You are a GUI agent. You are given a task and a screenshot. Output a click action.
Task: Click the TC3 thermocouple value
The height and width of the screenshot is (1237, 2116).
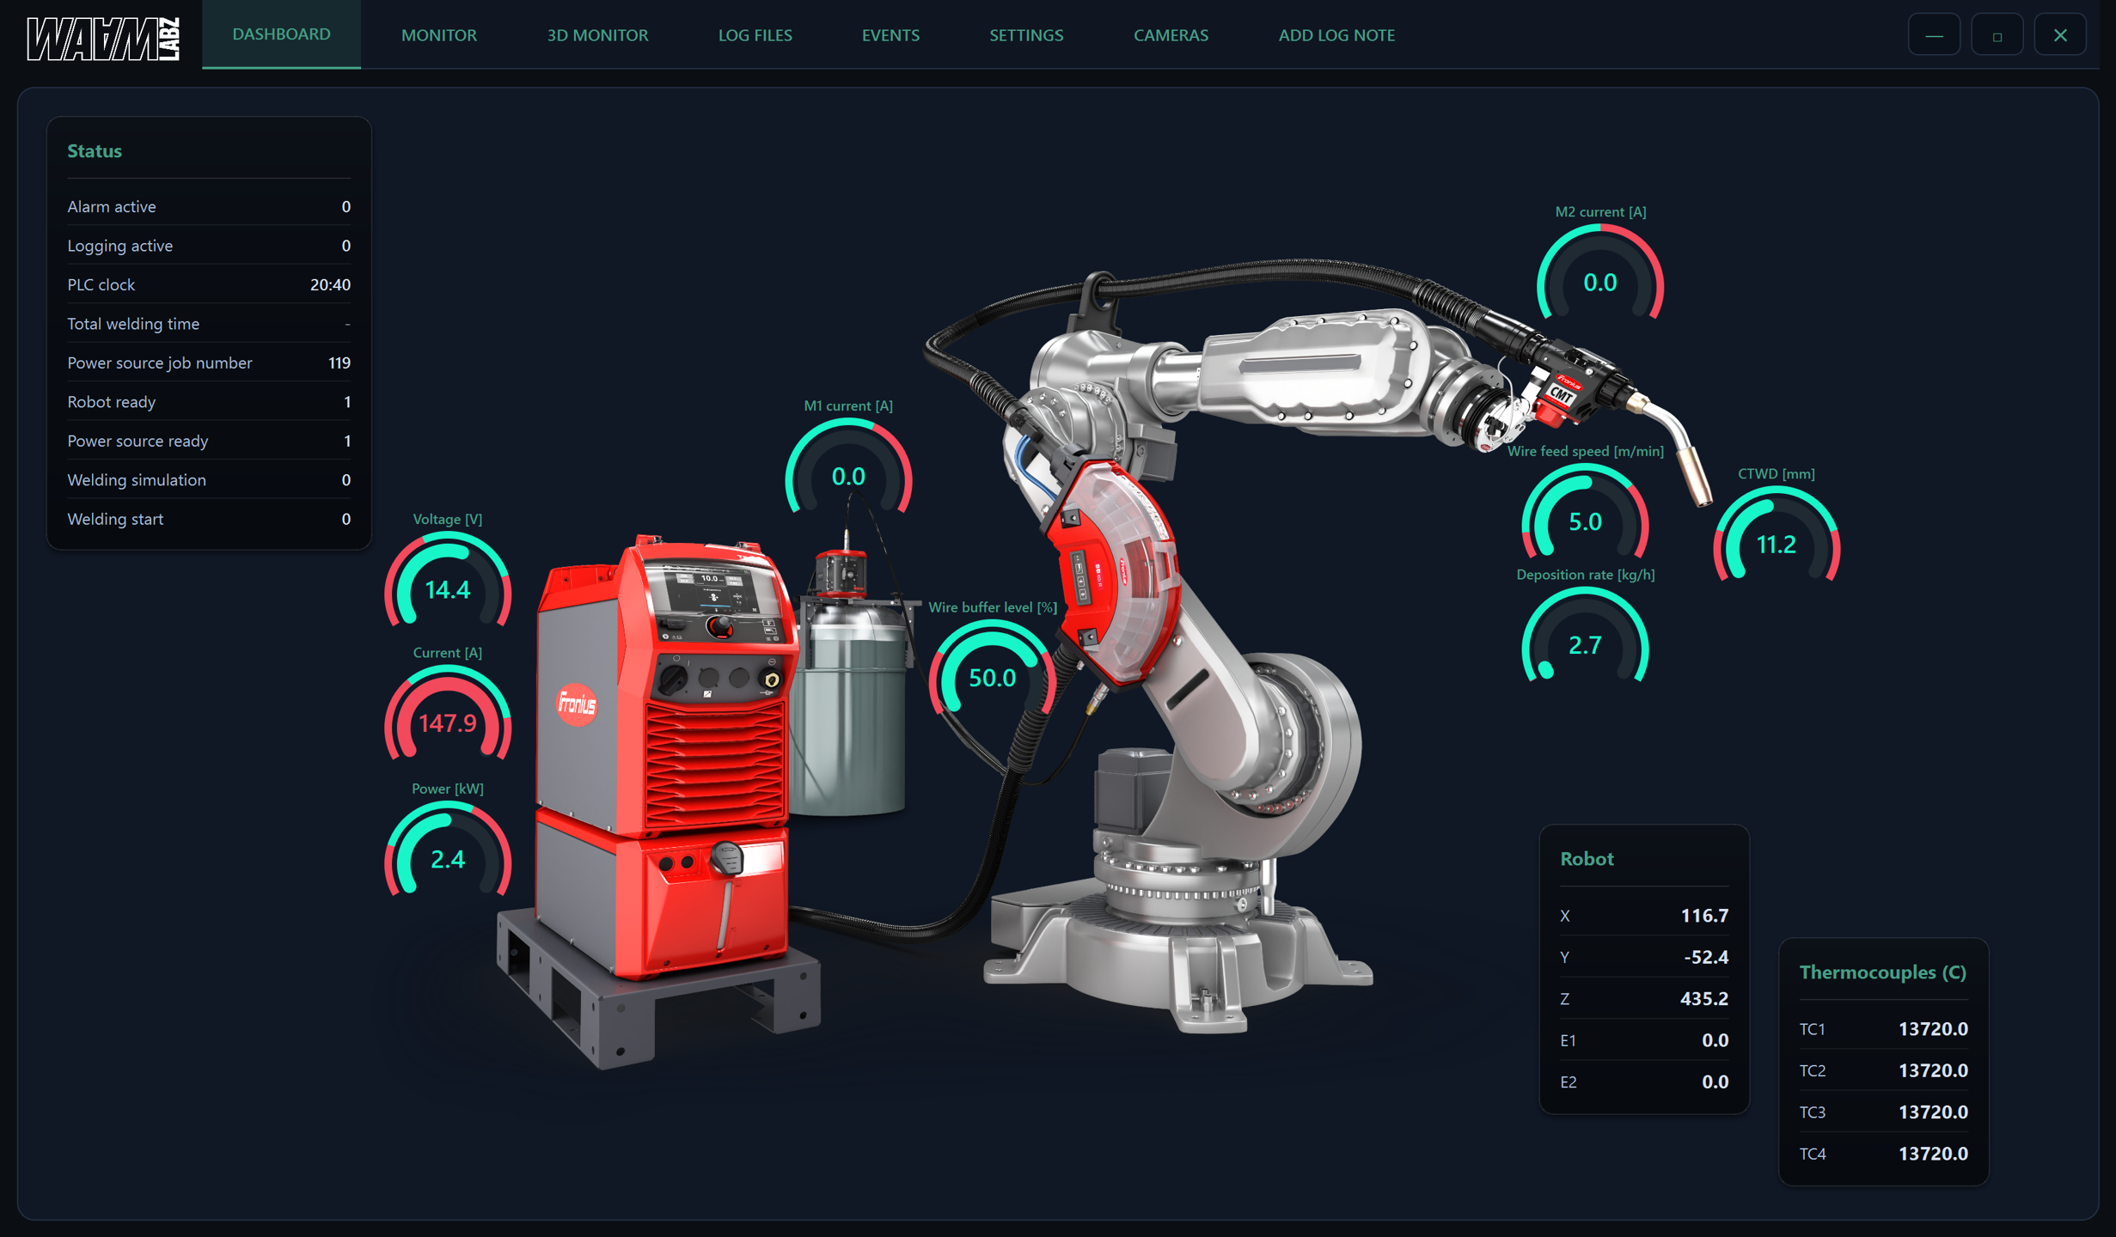click(x=1933, y=1112)
